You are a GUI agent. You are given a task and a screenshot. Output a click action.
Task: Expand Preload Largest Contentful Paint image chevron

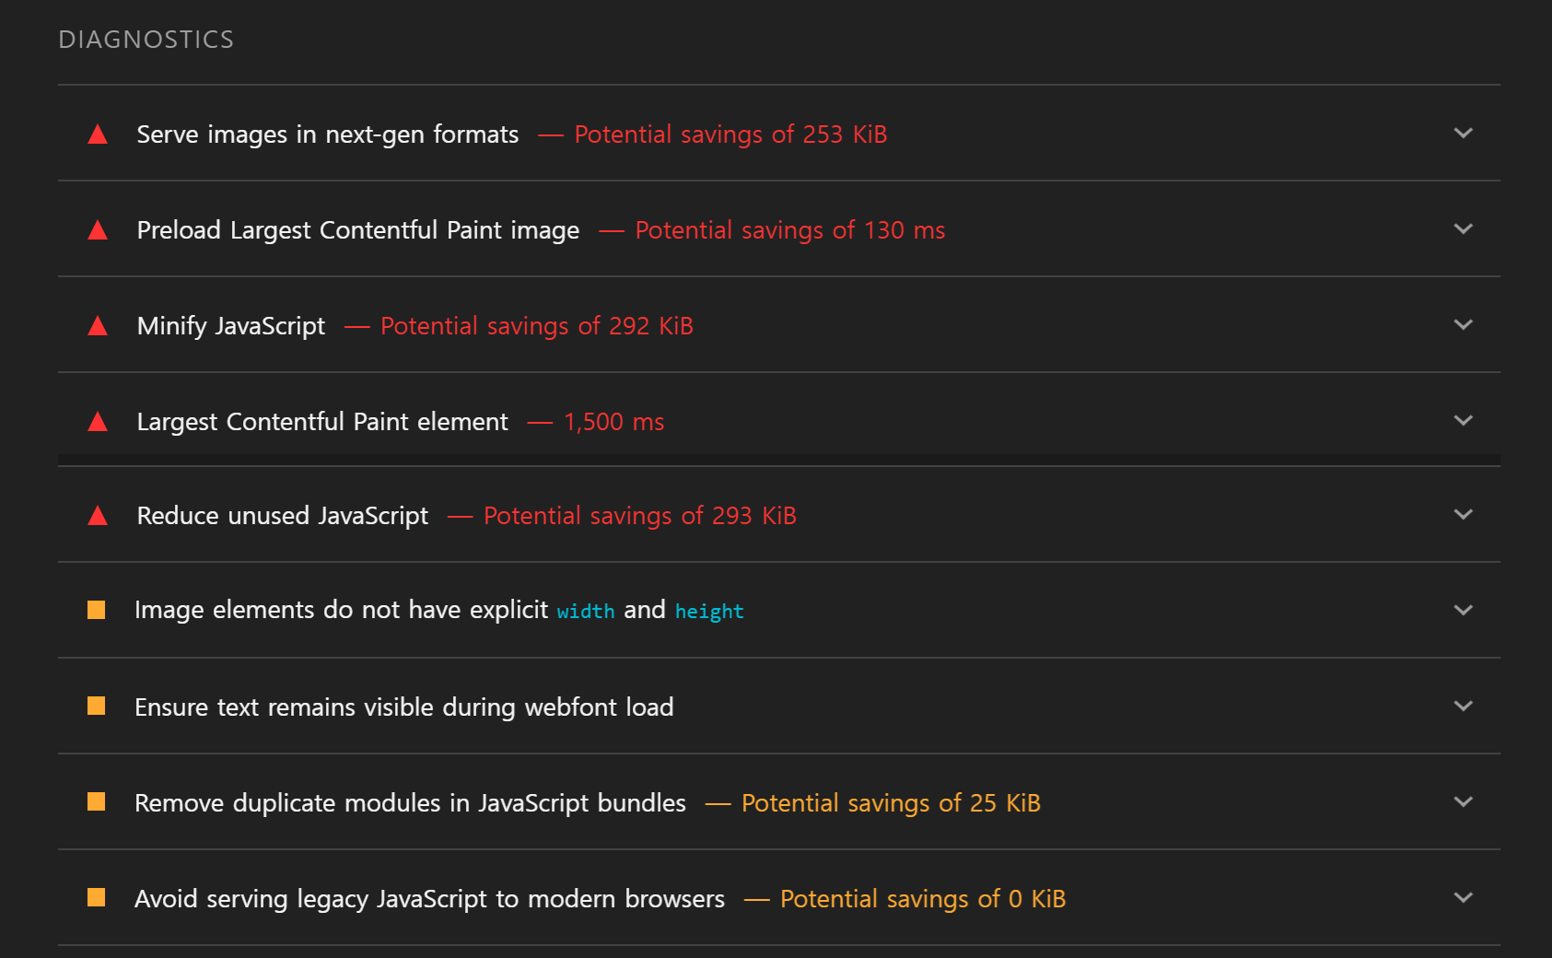pyautogui.click(x=1463, y=229)
